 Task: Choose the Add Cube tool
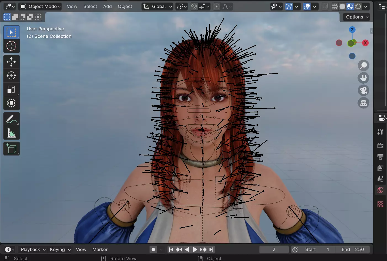pos(11,149)
